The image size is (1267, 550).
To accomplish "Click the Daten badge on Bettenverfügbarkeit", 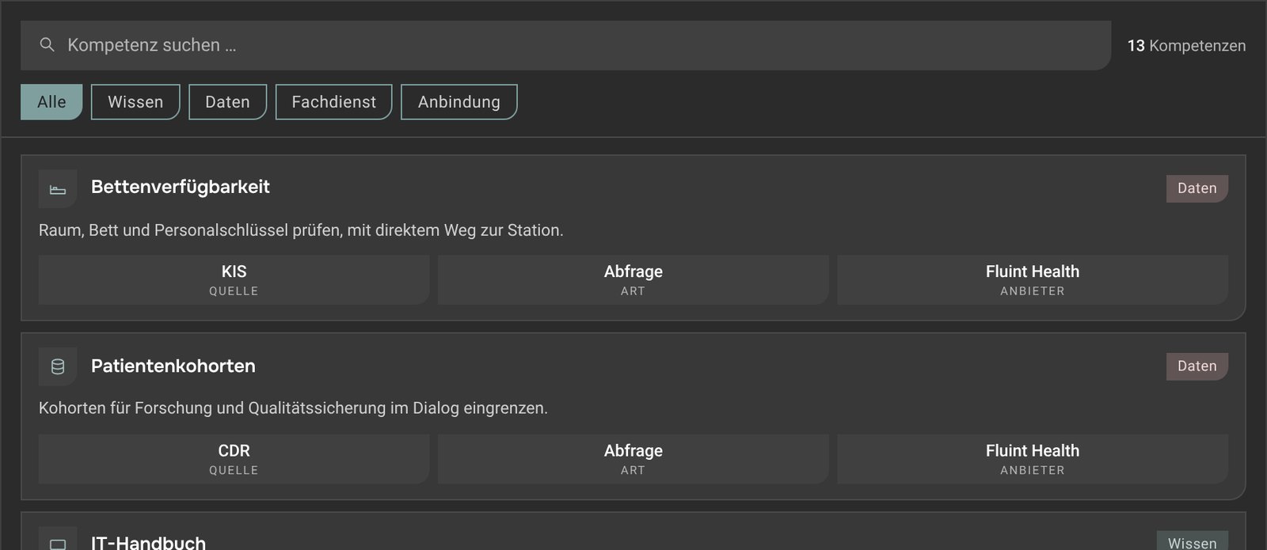I will tap(1197, 188).
